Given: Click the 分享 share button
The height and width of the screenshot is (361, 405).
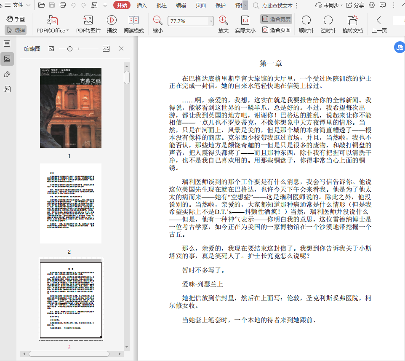Looking at the screenshot, I should point(355,5).
